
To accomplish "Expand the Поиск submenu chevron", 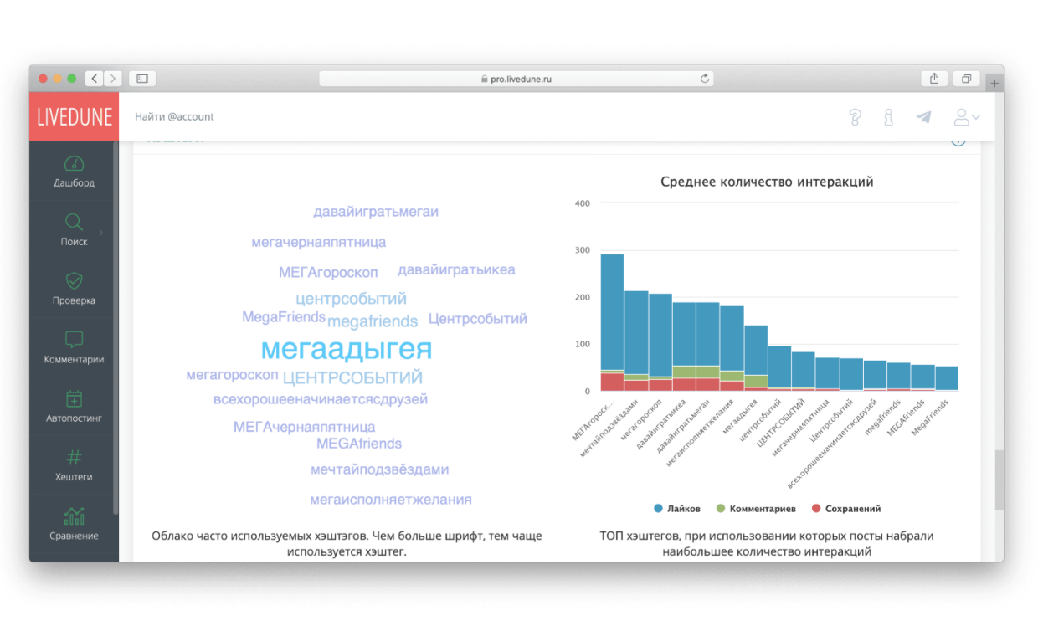I will (x=101, y=233).
